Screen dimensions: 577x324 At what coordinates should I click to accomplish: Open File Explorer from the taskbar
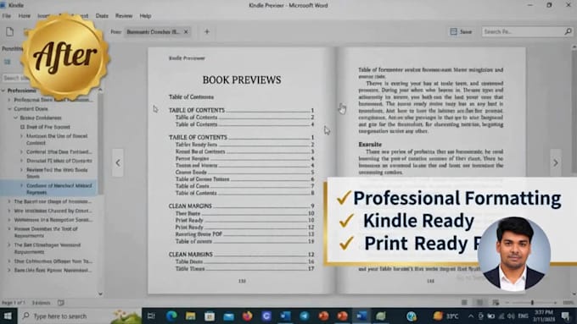pos(190,316)
